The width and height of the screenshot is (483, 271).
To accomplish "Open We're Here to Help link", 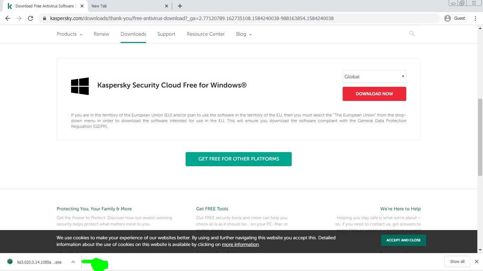I will pyautogui.click(x=401, y=209).
